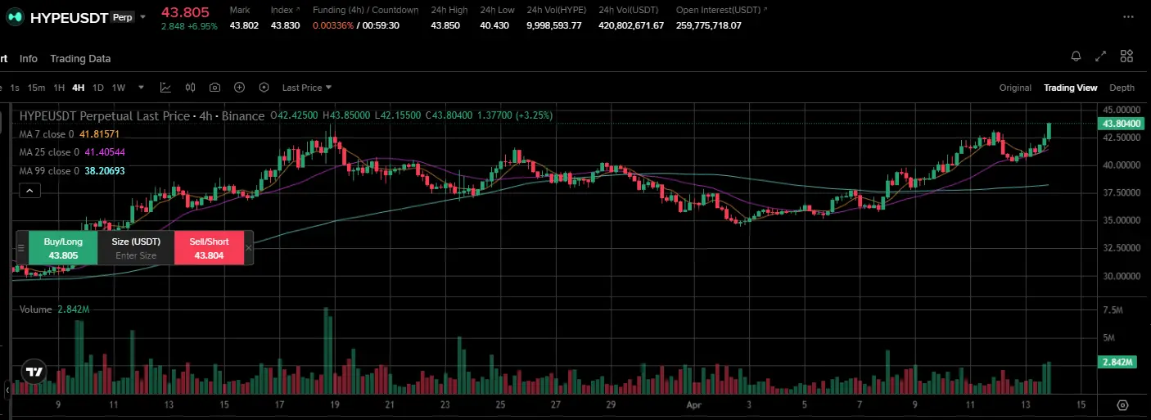The height and width of the screenshot is (420, 1151).
Task: Click the Apr label on the time axis
Action: pyautogui.click(x=693, y=404)
